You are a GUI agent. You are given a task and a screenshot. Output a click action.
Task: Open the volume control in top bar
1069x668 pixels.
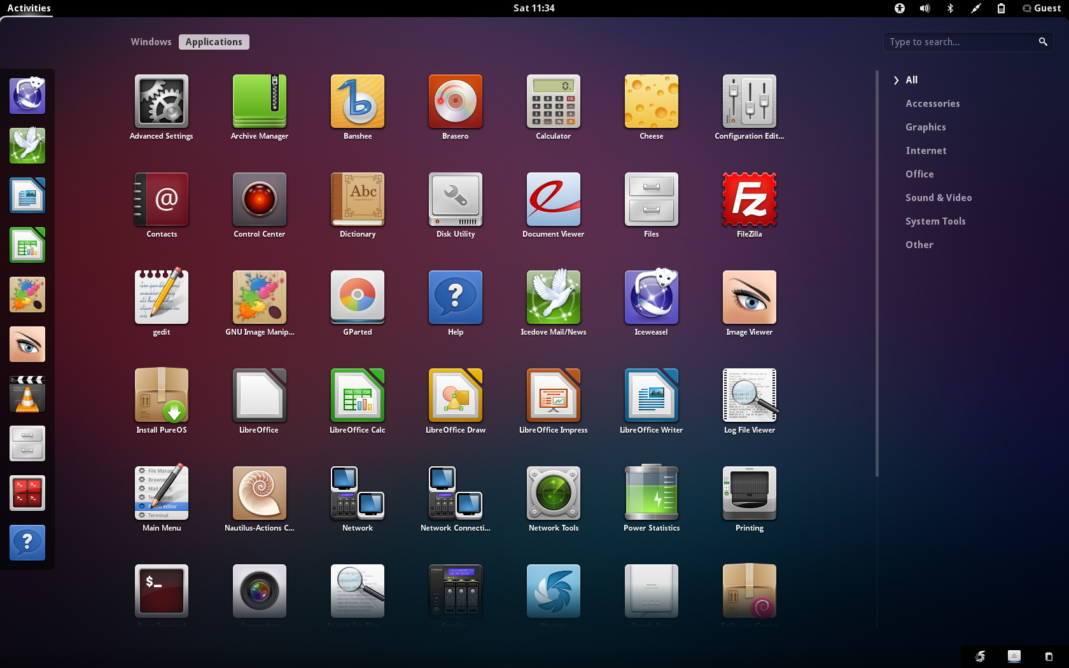pos(925,8)
